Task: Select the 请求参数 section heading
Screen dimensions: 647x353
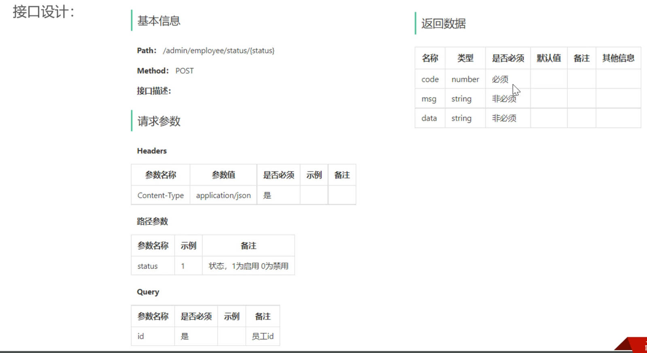Action: coord(159,121)
